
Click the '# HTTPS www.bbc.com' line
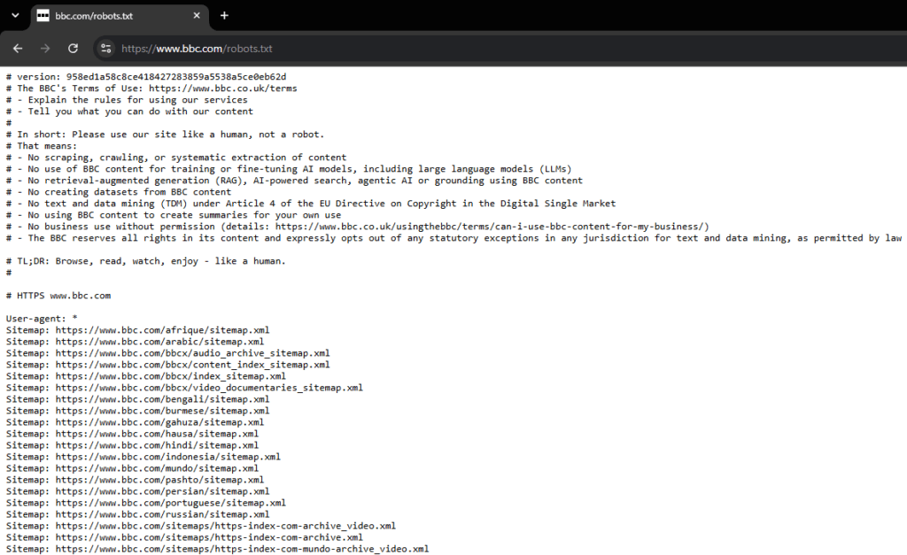pyautogui.click(x=58, y=296)
